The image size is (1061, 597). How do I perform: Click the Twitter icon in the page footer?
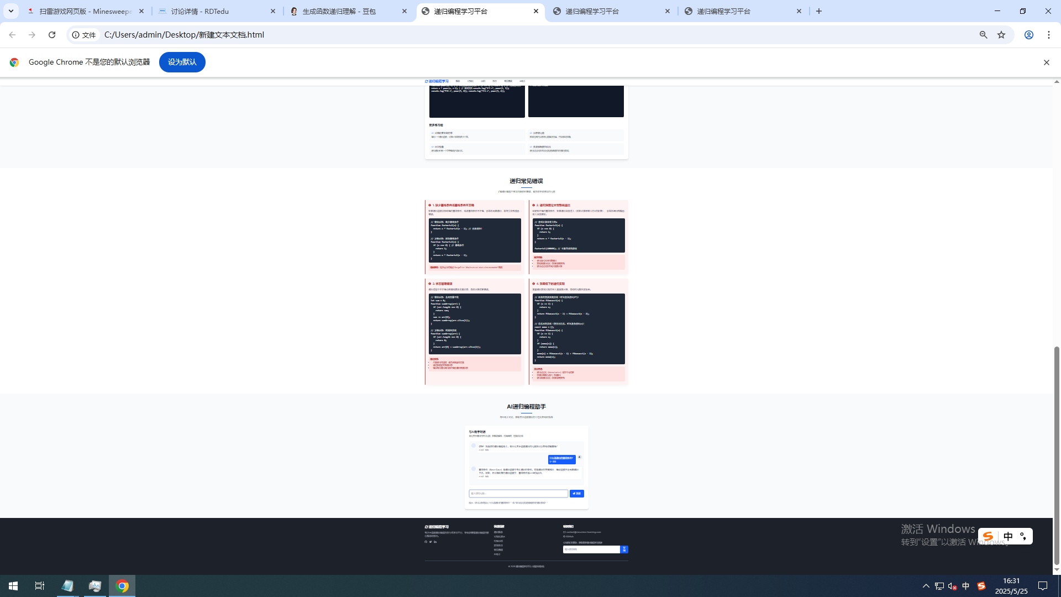tap(430, 542)
